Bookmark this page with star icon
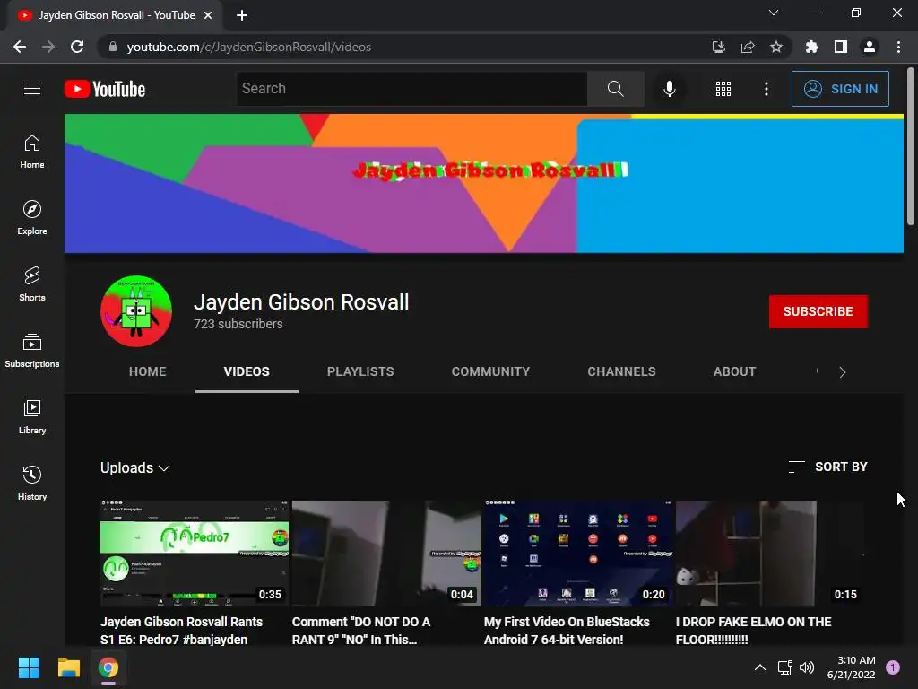The image size is (918, 689). click(x=776, y=47)
